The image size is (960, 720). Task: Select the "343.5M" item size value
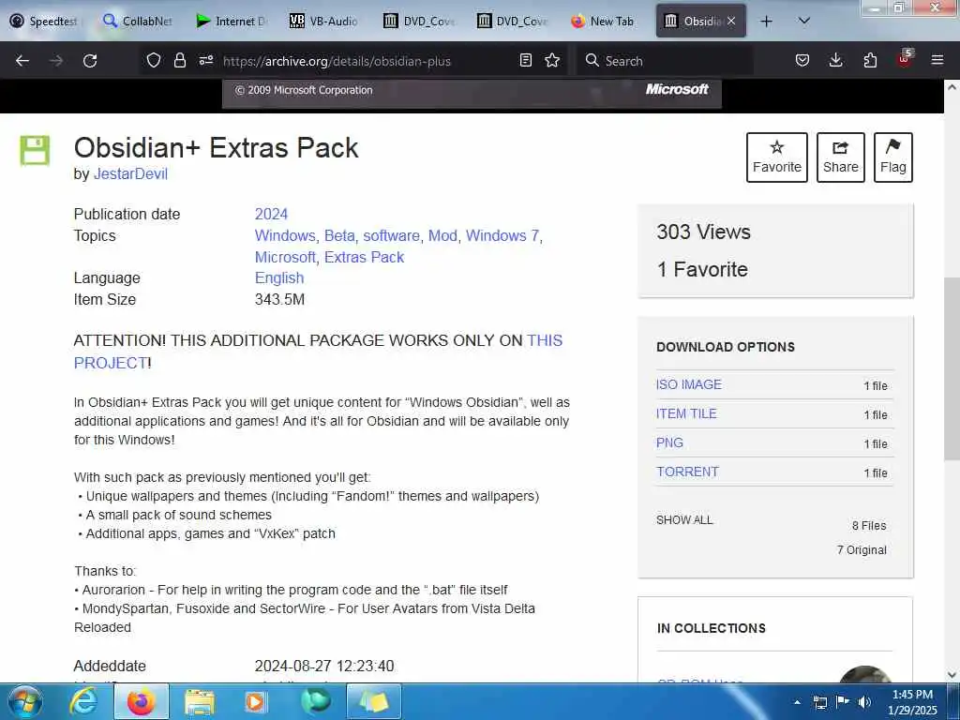point(279,299)
